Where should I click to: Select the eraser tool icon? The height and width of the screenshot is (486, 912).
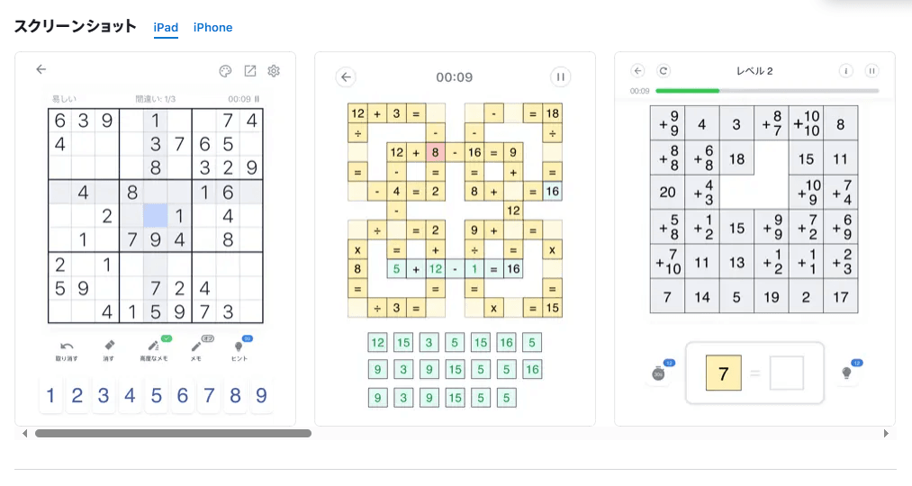tap(109, 346)
